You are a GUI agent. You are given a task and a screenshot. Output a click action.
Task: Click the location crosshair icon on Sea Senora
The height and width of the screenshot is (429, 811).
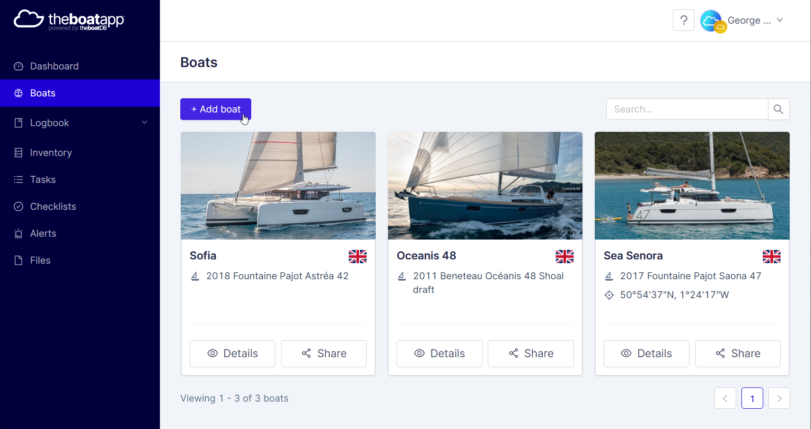pos(609,295)
